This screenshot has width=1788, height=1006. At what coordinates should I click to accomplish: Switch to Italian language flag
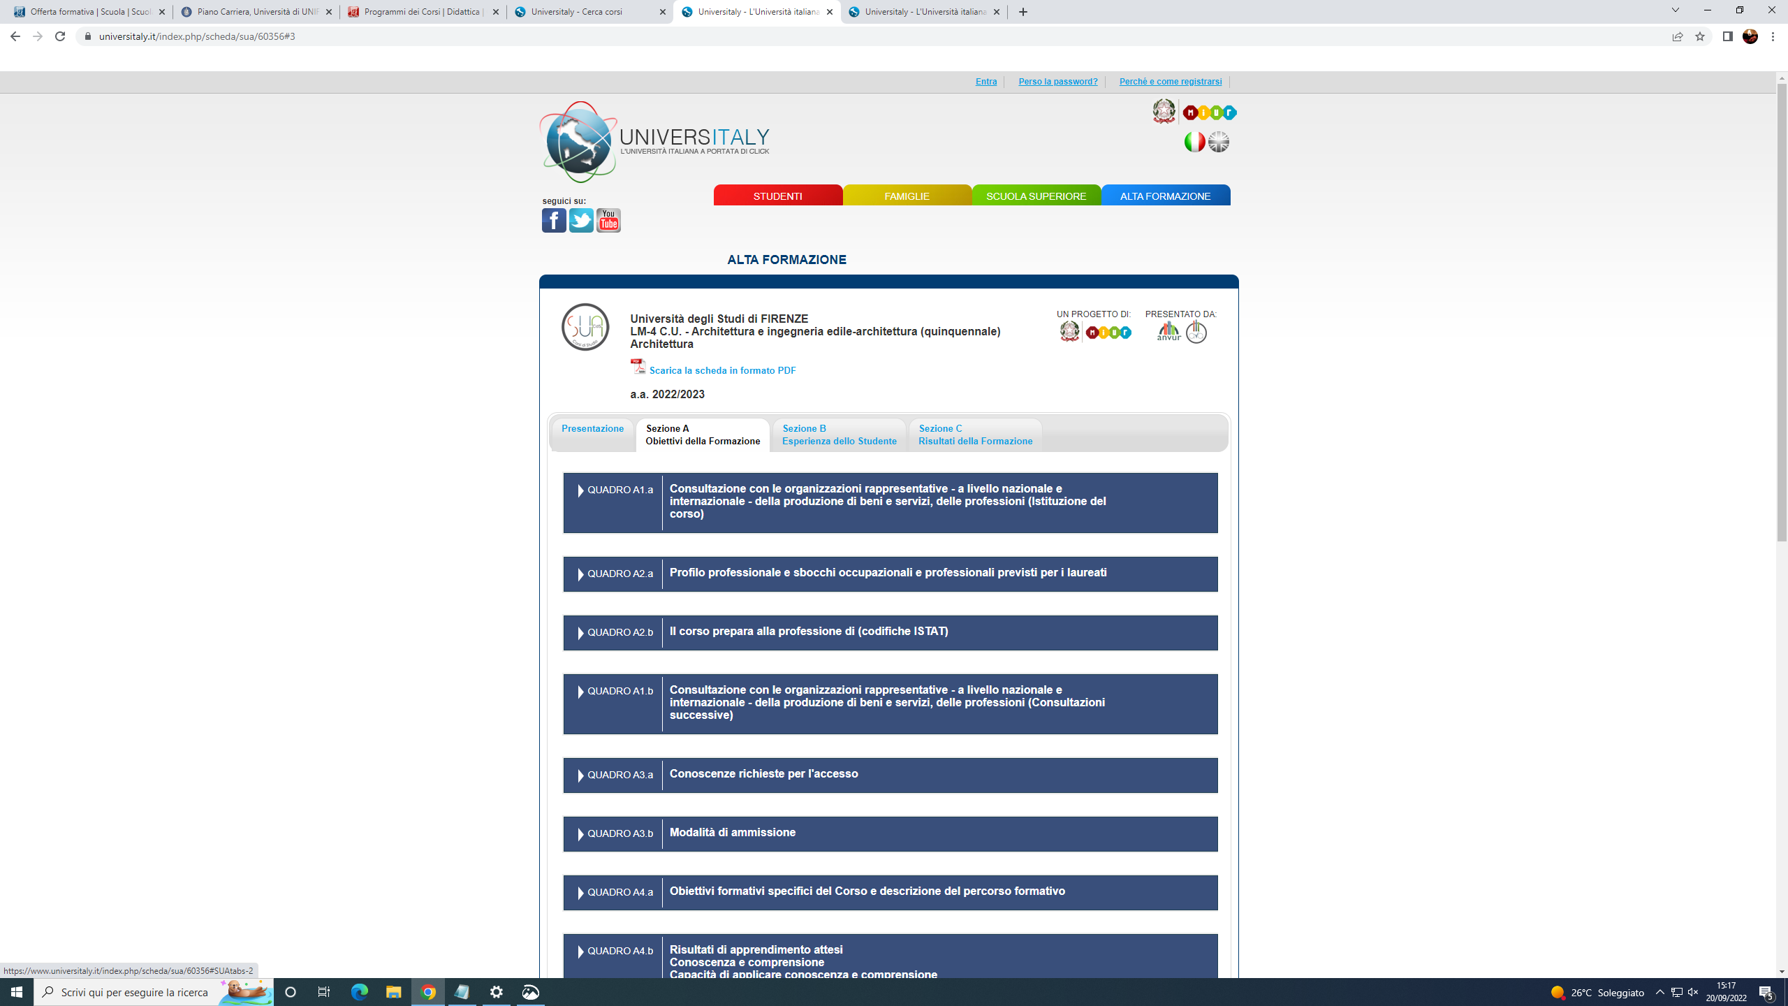point(1195,142)
